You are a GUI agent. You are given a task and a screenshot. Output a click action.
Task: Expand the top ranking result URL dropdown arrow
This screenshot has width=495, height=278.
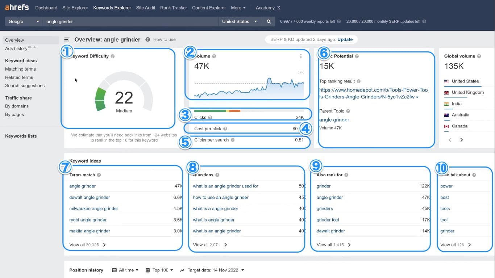[417, 97]
